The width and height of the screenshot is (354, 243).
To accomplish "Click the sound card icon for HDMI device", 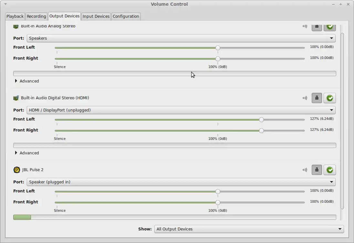I will click(16, 98).
